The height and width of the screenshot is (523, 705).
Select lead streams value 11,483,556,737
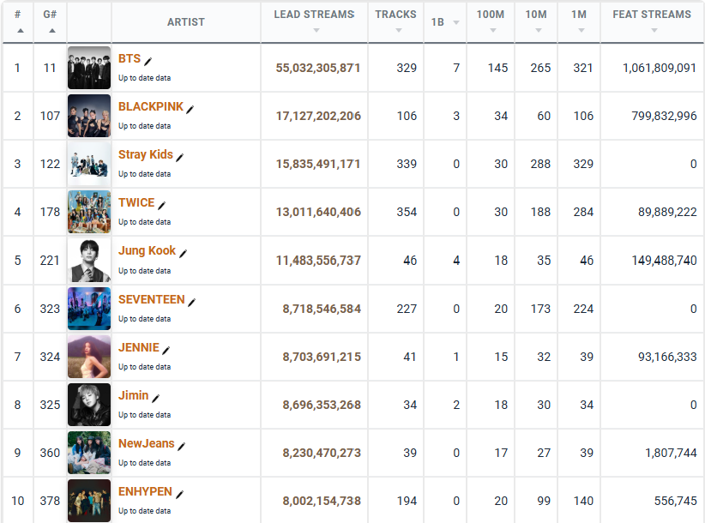[x=318, y=261]
